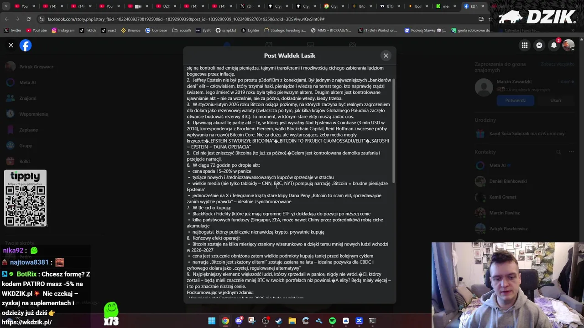Open the Facebook menu grid icon

[x=525, y=45]
